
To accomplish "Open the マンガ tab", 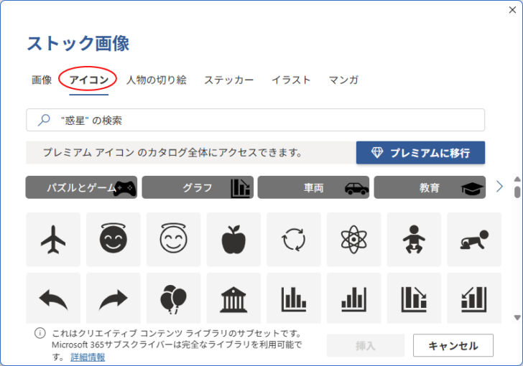I will coord(343,80).
